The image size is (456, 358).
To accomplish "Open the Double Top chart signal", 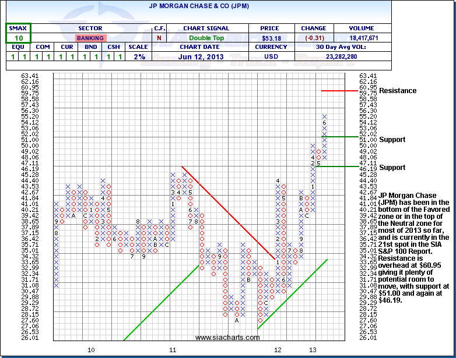I will click(206, 38).
